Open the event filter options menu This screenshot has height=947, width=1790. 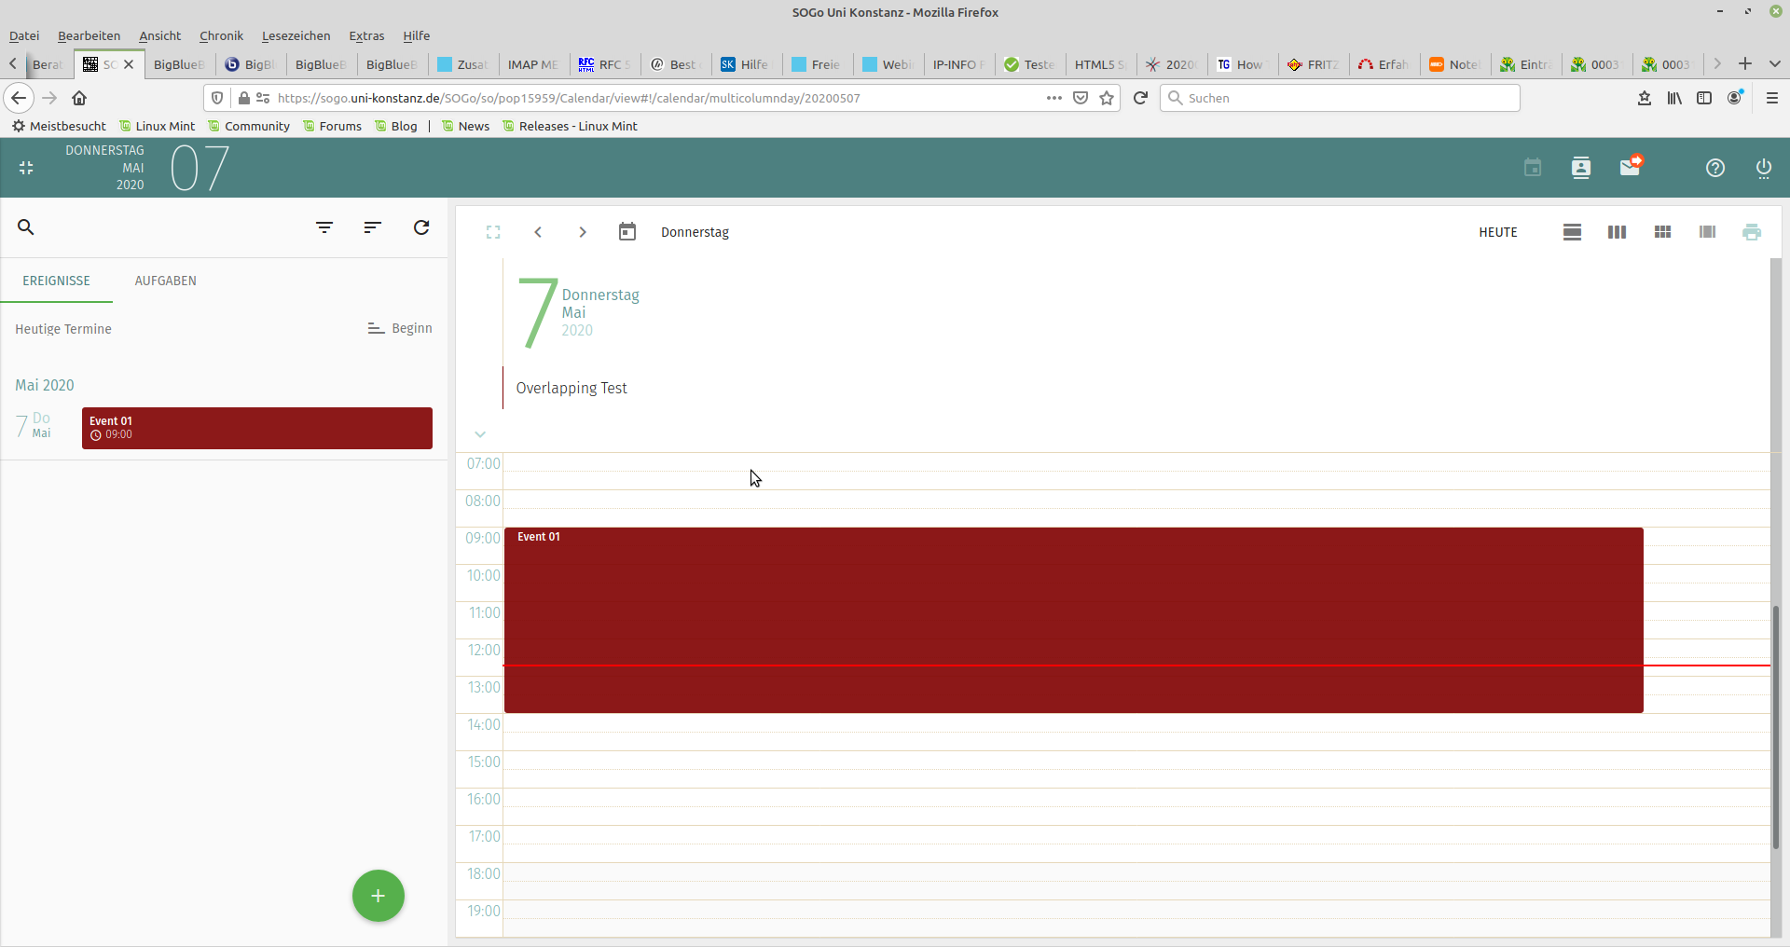click(324, 227)
